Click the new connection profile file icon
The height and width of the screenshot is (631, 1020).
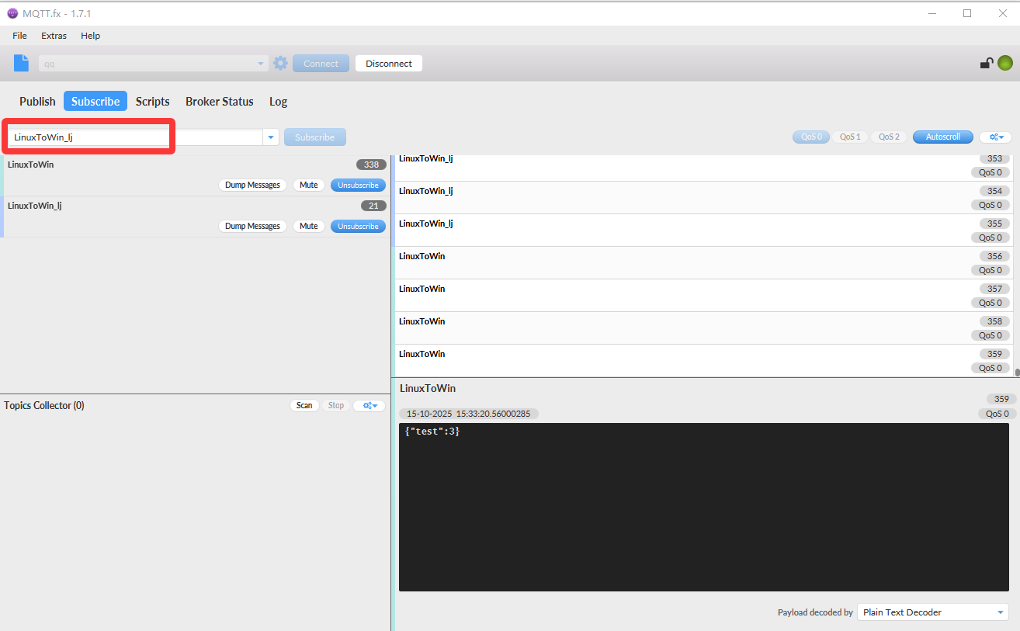[x=21, y=63]
